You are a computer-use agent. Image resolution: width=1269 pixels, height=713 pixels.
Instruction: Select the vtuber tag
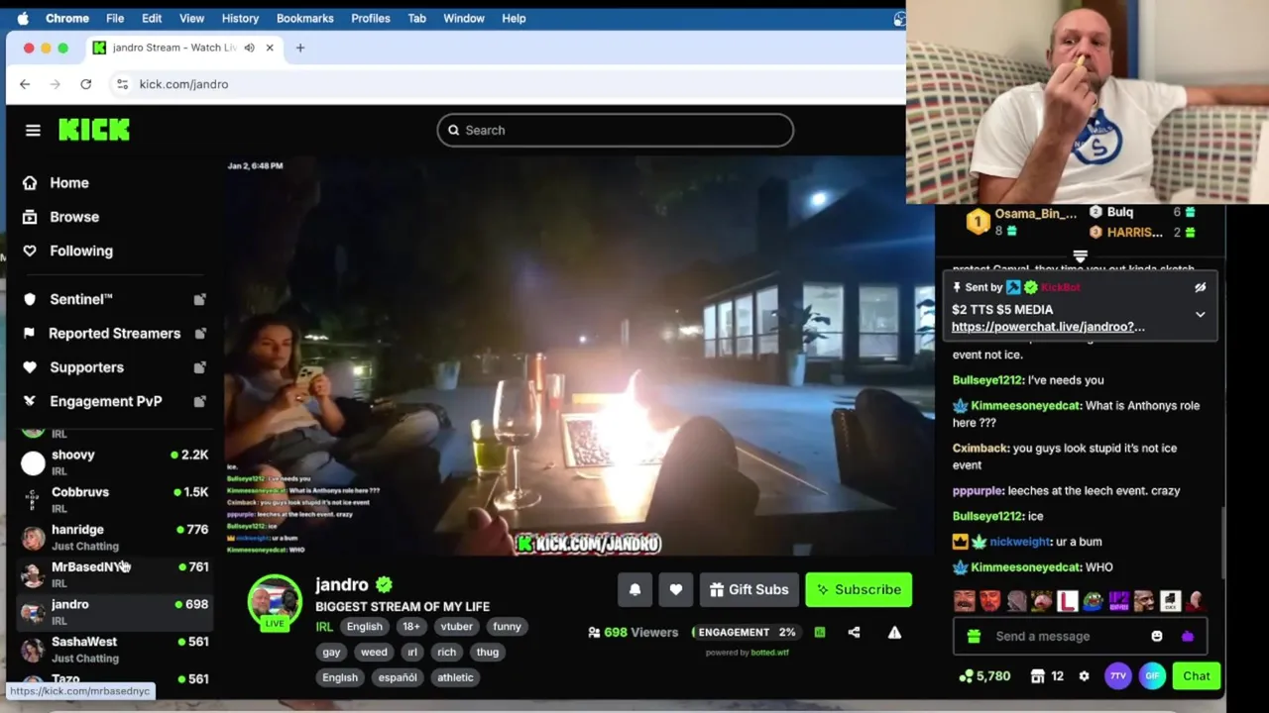tap(457, 626)
